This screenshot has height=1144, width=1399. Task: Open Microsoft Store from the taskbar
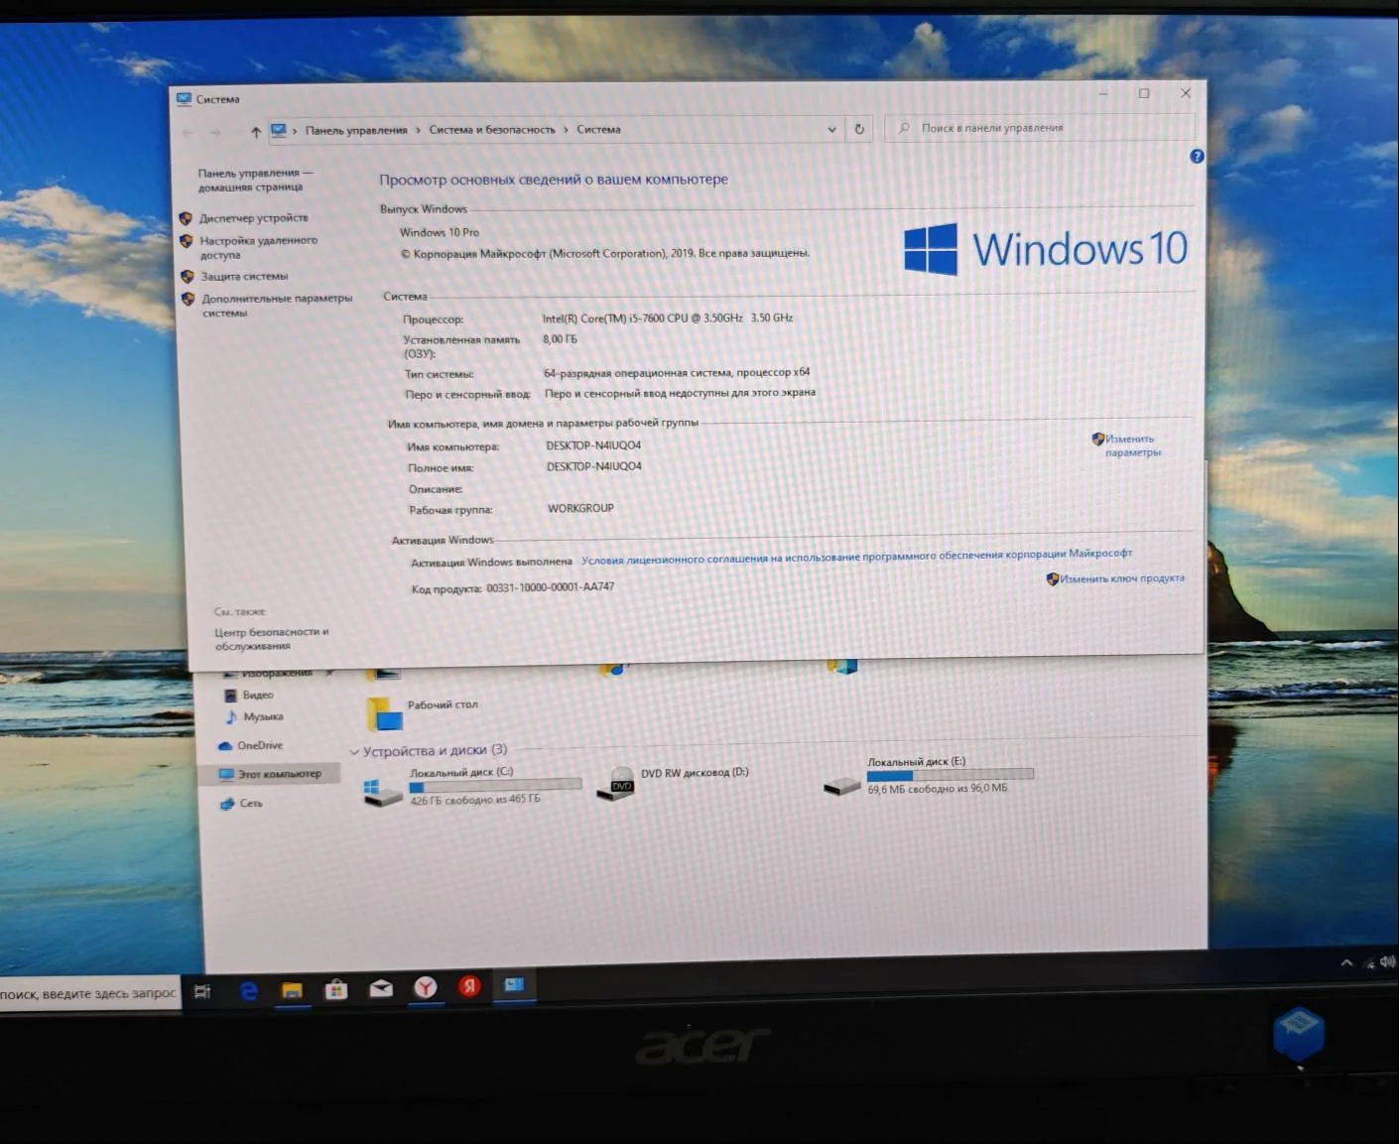pyautogui.click(x=336, y=989)
